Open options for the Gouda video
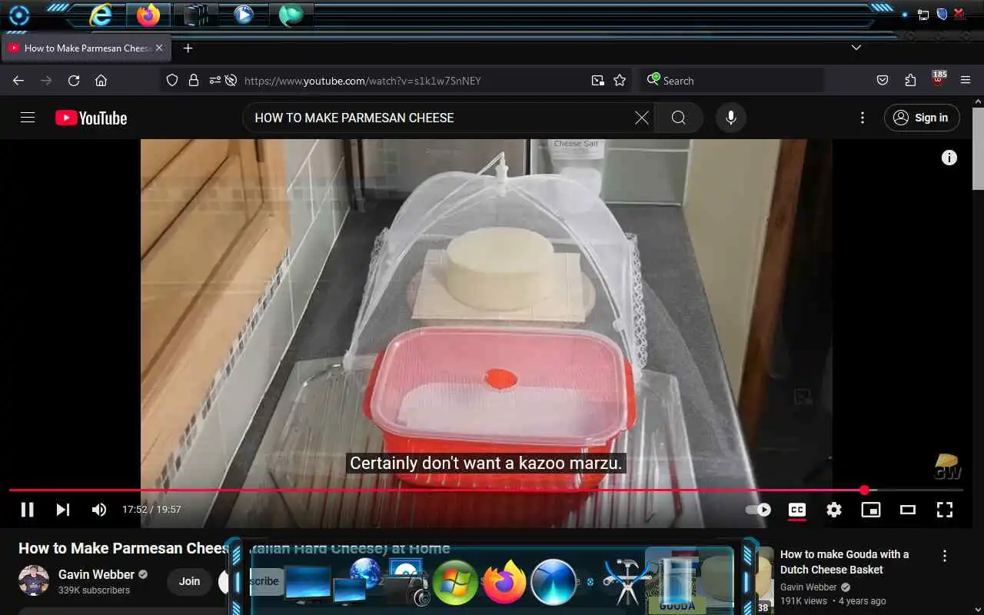984x615 pixels. pyautogui.click(x=945, y=556)
